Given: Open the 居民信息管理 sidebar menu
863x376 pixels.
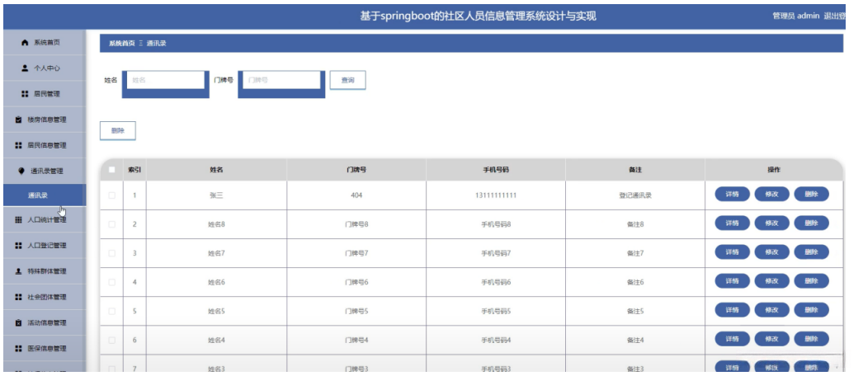Looking at the screenshot, I should click(45, 145).
